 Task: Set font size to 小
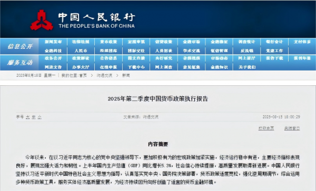pos(39,117)
